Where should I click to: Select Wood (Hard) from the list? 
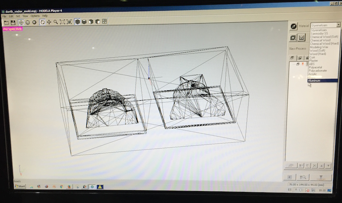(x=318, y=54)
